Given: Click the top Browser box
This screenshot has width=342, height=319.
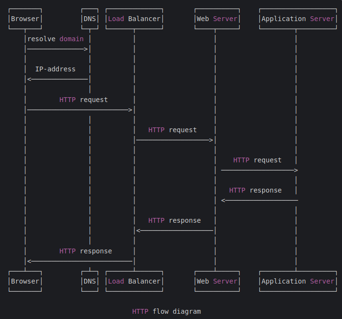Looking at the screenshot, I should [25, 19].
